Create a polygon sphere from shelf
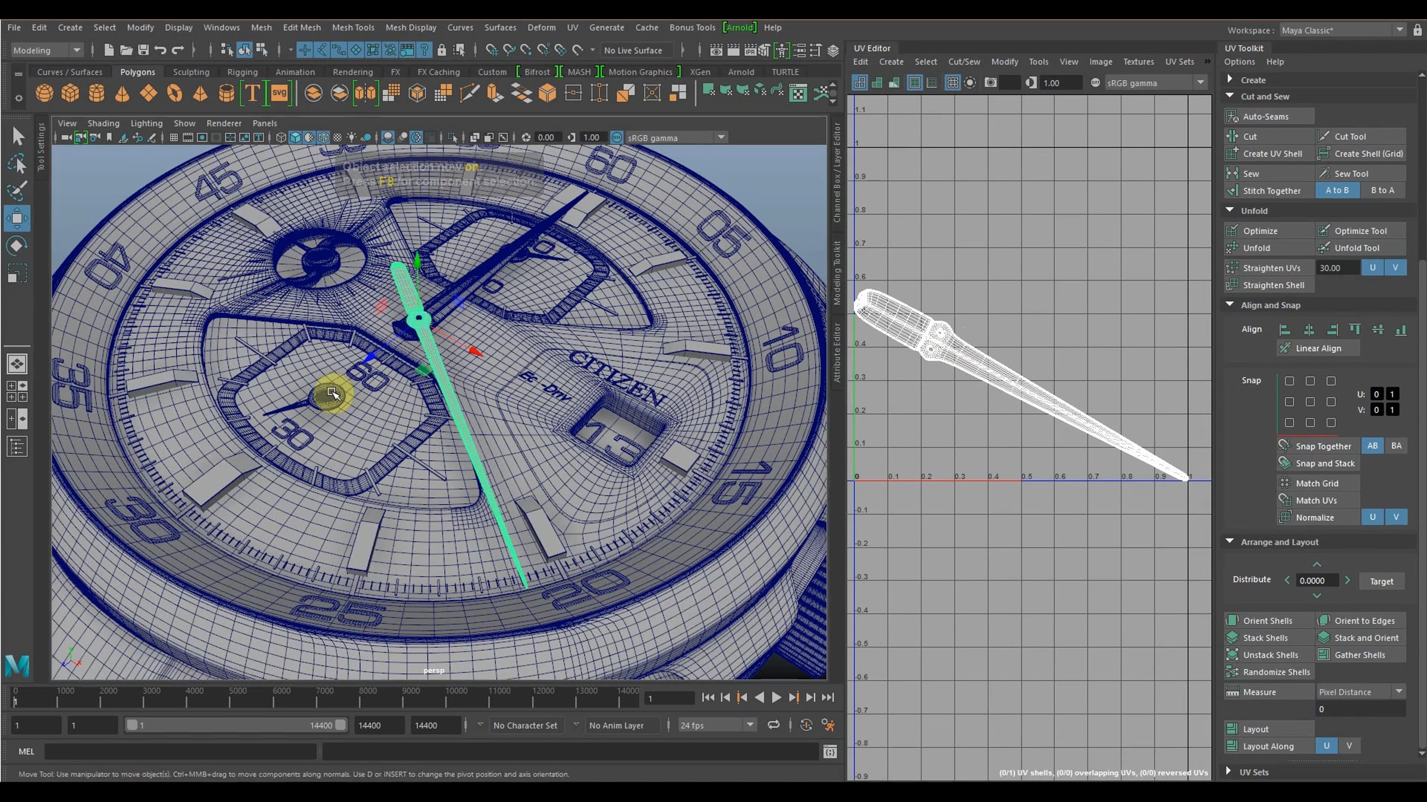The width and height of the screenshot is (1427, 802). tap(44, 93)
